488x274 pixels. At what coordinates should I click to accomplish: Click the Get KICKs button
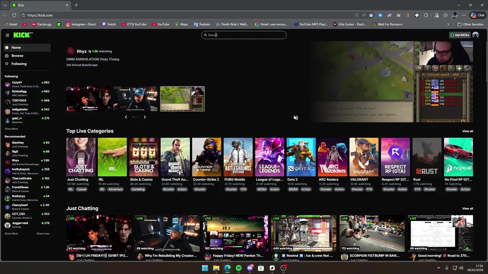tap(460, 35)
